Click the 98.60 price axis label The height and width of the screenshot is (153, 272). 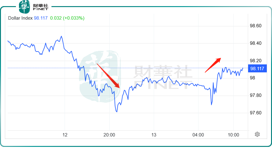[x=255, y=26]
